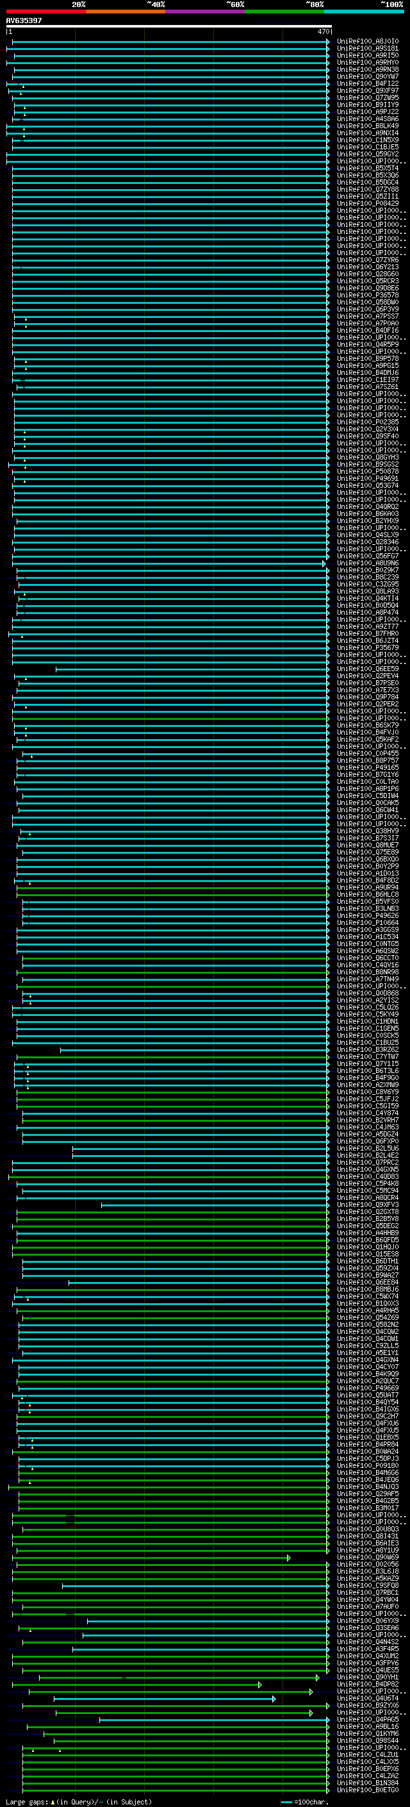The image size is (410, 1807).
Task: Click the cyan 100char scale bar in the legend
Action: point(286,1801)
